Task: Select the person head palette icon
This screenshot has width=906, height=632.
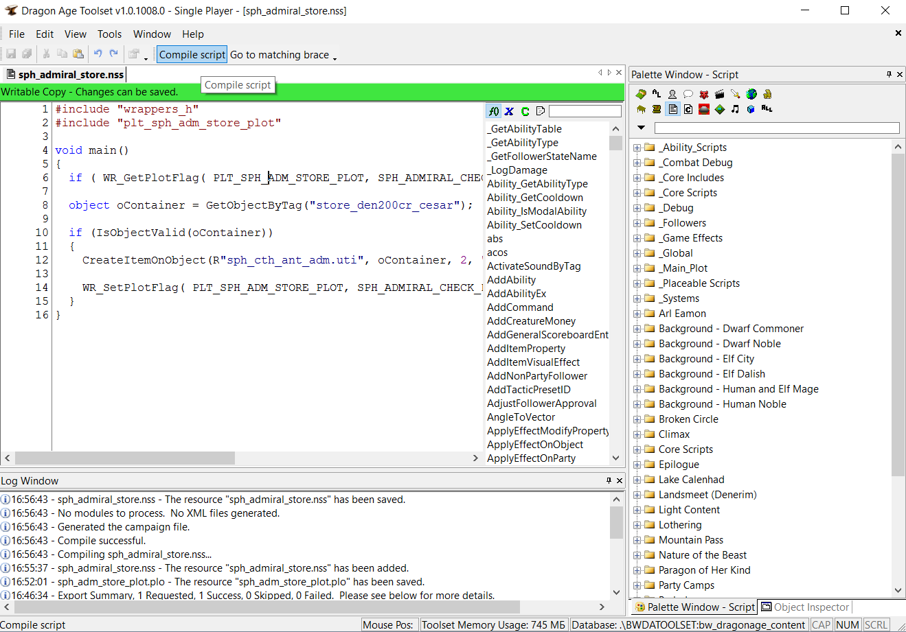Action: click(x=672, y=94)
